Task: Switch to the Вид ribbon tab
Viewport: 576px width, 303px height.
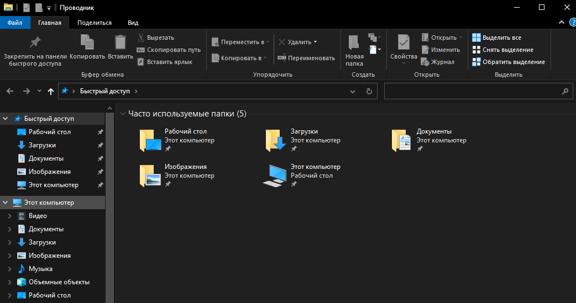Action: (x=133, y=23)
